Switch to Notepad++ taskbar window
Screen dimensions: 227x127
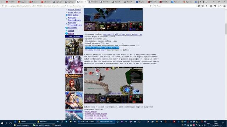pos(22,125)
